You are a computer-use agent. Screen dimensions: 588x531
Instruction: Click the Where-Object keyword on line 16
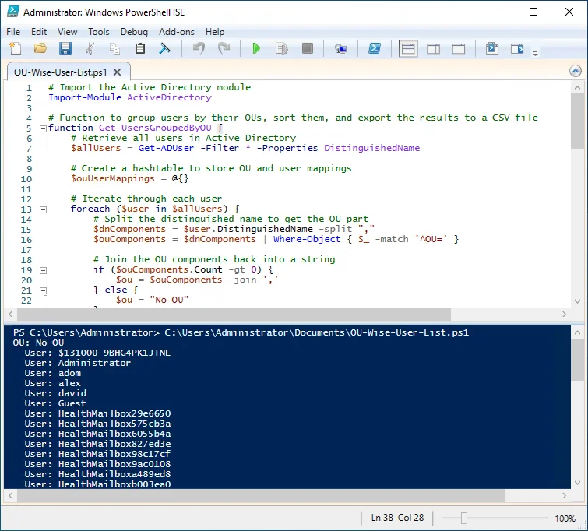pyautogui.click(x=307, y=239)
